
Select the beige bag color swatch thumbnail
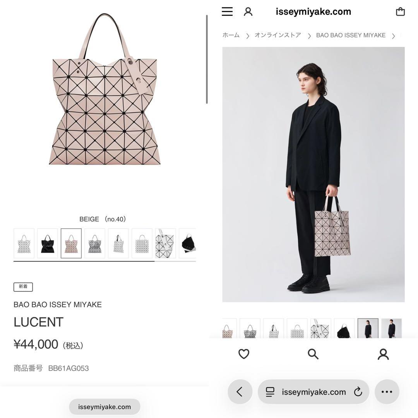pyautogui.click(x=71, y=243)
